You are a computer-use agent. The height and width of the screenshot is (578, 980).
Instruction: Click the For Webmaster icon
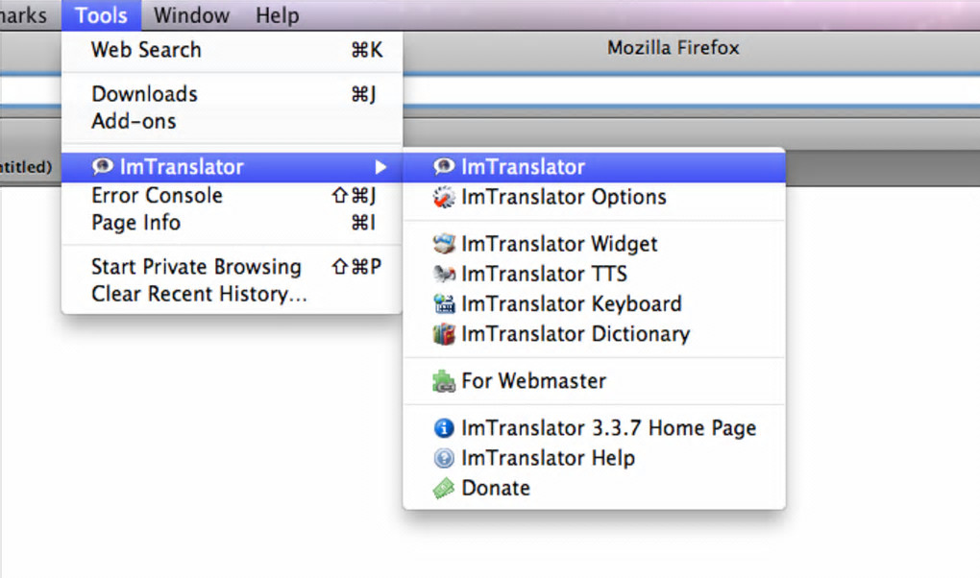pyautogui.click(x=443, y=382)
